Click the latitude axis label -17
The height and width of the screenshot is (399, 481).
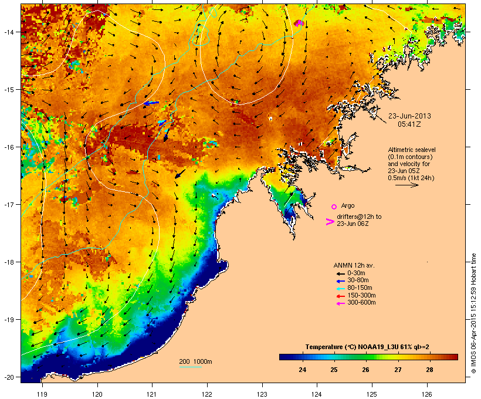click(8, 205)
